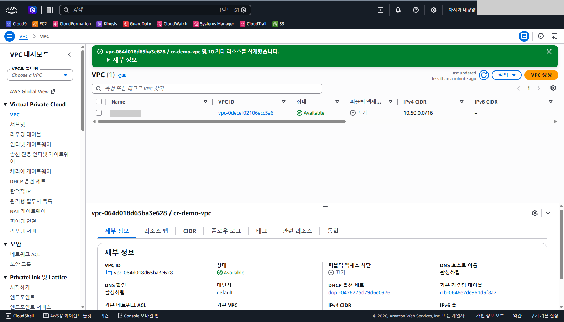Click the VPC 생성 button
Screen dimensions: 564x322
(x=541, y=75)
